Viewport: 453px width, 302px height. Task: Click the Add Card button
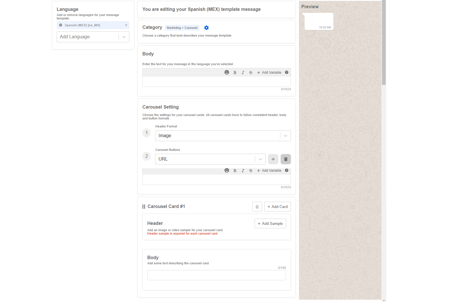[x=277, y=207]
